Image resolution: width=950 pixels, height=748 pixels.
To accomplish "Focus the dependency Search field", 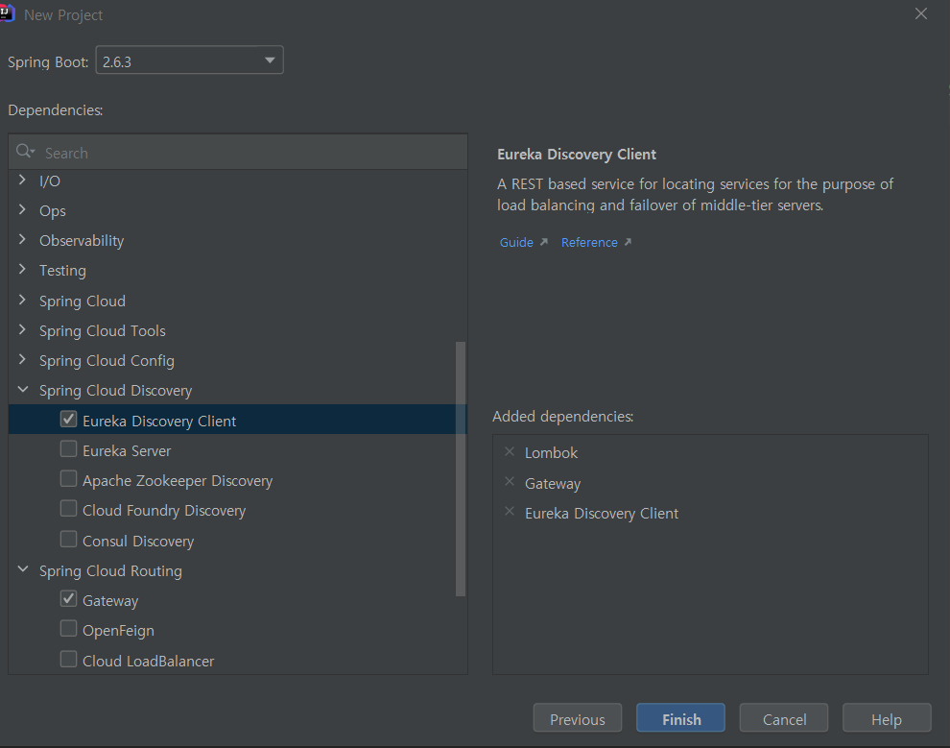I will tap(238, 152).
